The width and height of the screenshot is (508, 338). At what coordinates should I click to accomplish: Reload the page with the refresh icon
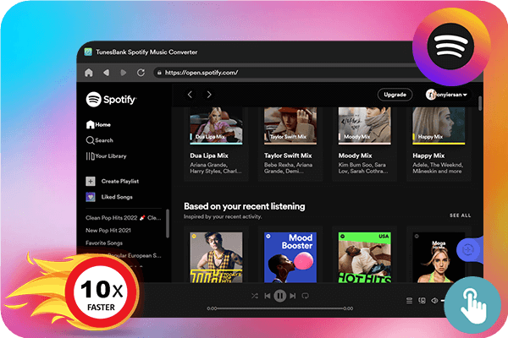pyautogui.click(x=141, y=73)
